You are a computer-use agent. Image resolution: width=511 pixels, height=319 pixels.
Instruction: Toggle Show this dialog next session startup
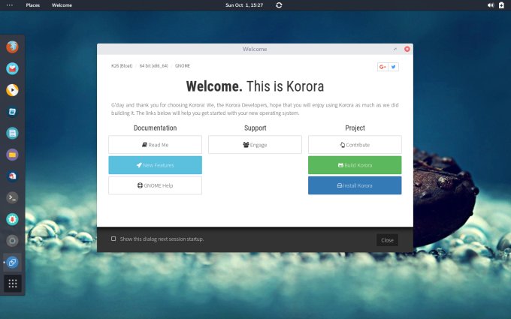point(113,239)
